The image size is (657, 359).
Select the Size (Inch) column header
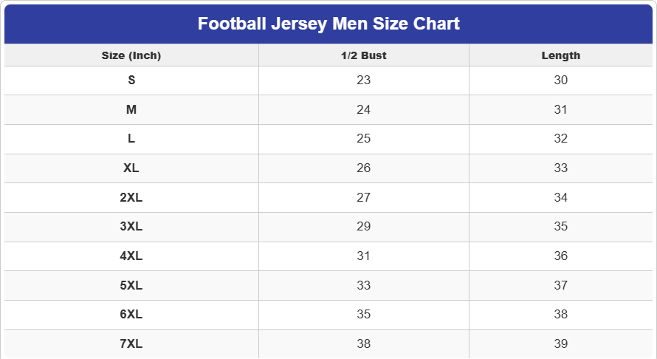131,55
